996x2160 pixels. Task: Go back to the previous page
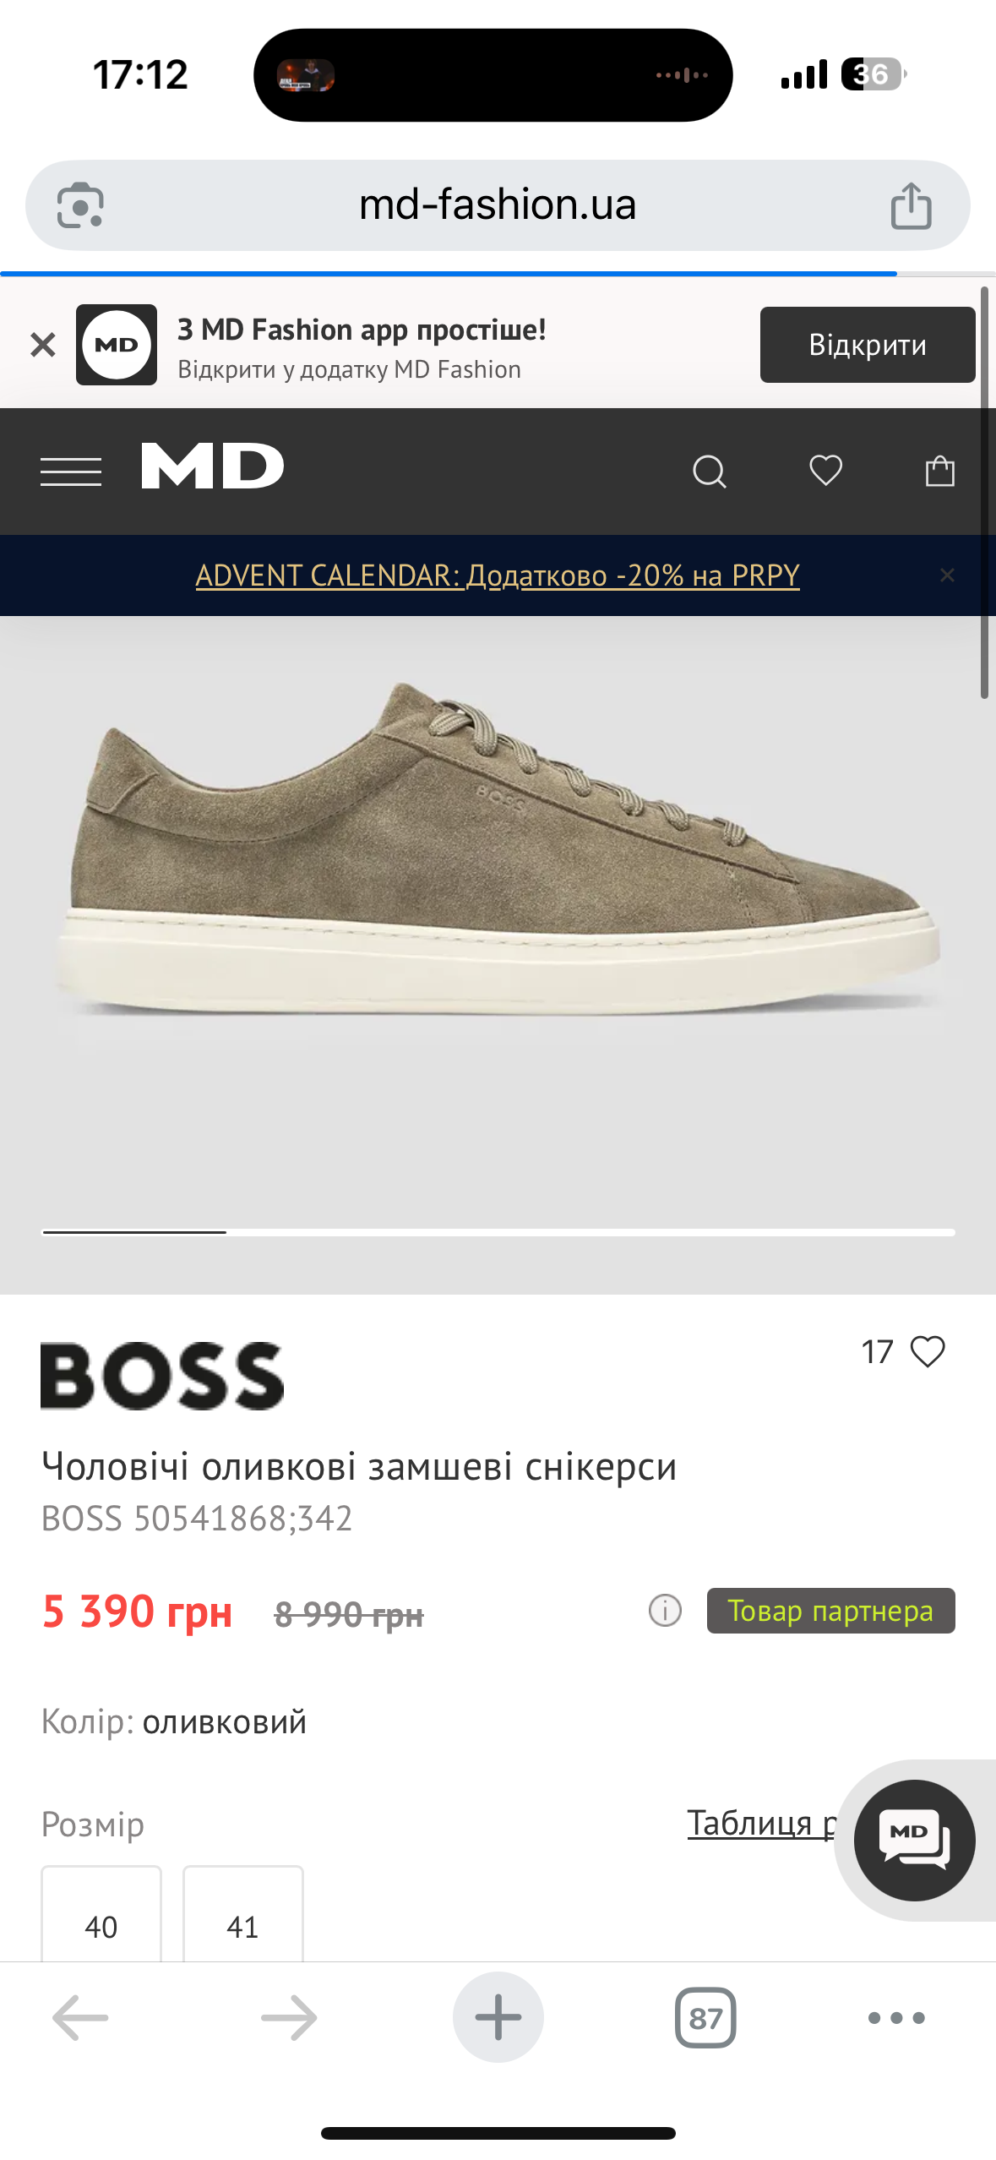(80, 2018)
